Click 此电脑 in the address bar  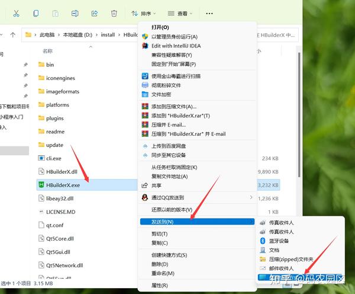(47, 35)
